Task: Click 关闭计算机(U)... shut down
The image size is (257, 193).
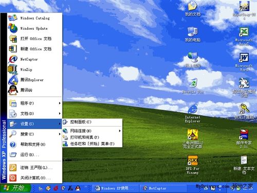Action: tap(34, 178)
